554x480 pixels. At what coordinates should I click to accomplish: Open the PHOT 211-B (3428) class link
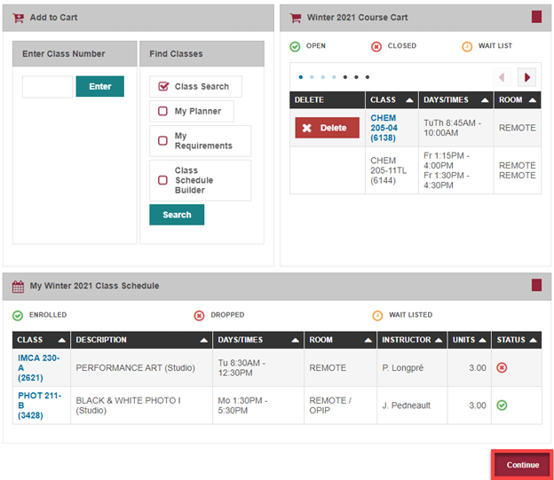coord(40,405)
